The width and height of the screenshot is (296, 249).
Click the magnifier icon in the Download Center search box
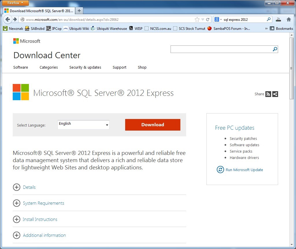[x=274, y=49]
